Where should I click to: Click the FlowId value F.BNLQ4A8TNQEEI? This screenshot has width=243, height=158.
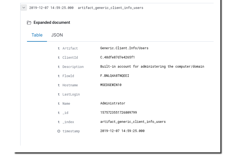click(x=114, y=76)
